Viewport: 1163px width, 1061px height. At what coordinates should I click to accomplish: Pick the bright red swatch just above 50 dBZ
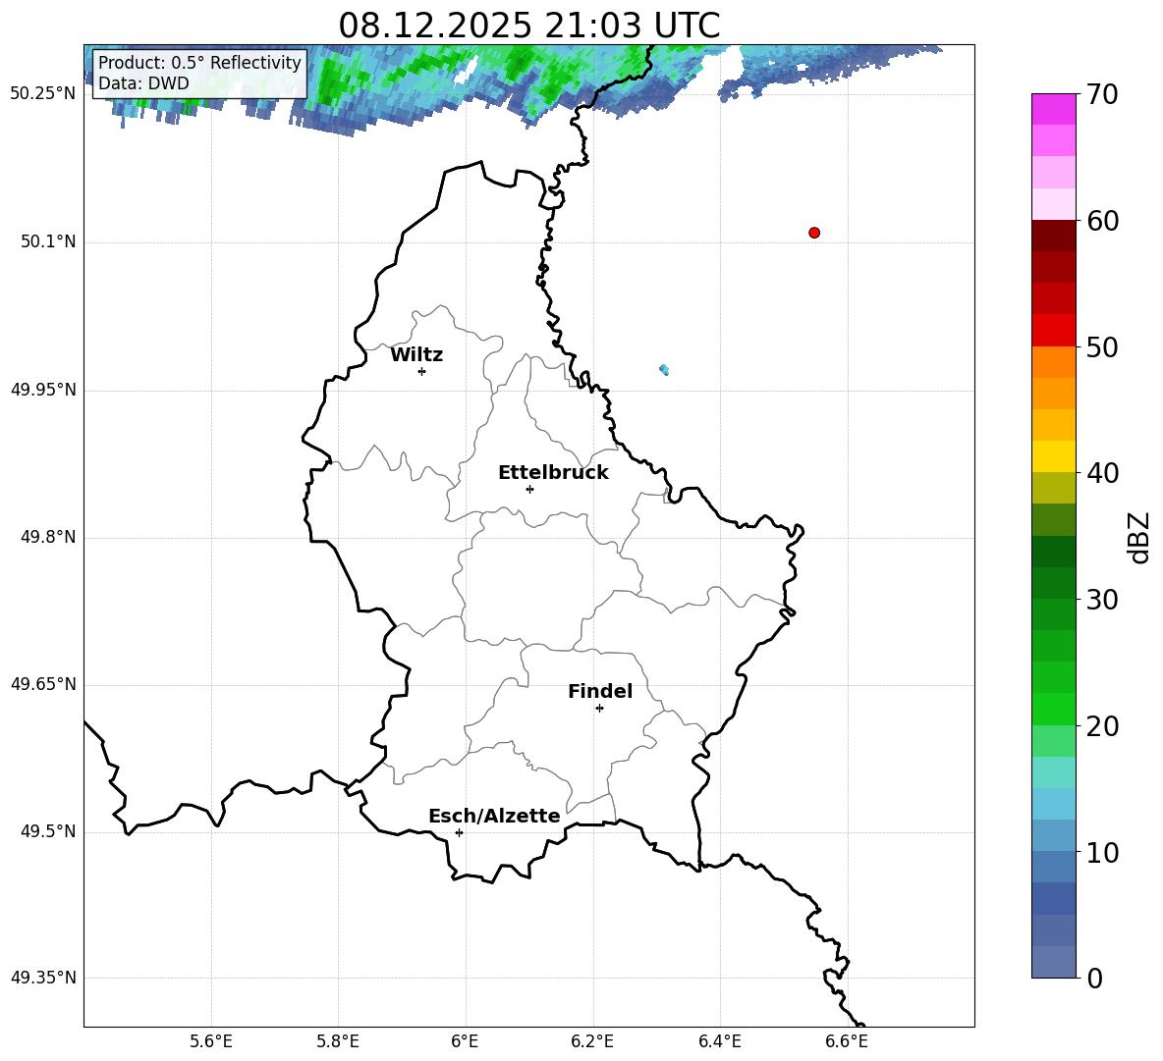[x=1054, y=330]
